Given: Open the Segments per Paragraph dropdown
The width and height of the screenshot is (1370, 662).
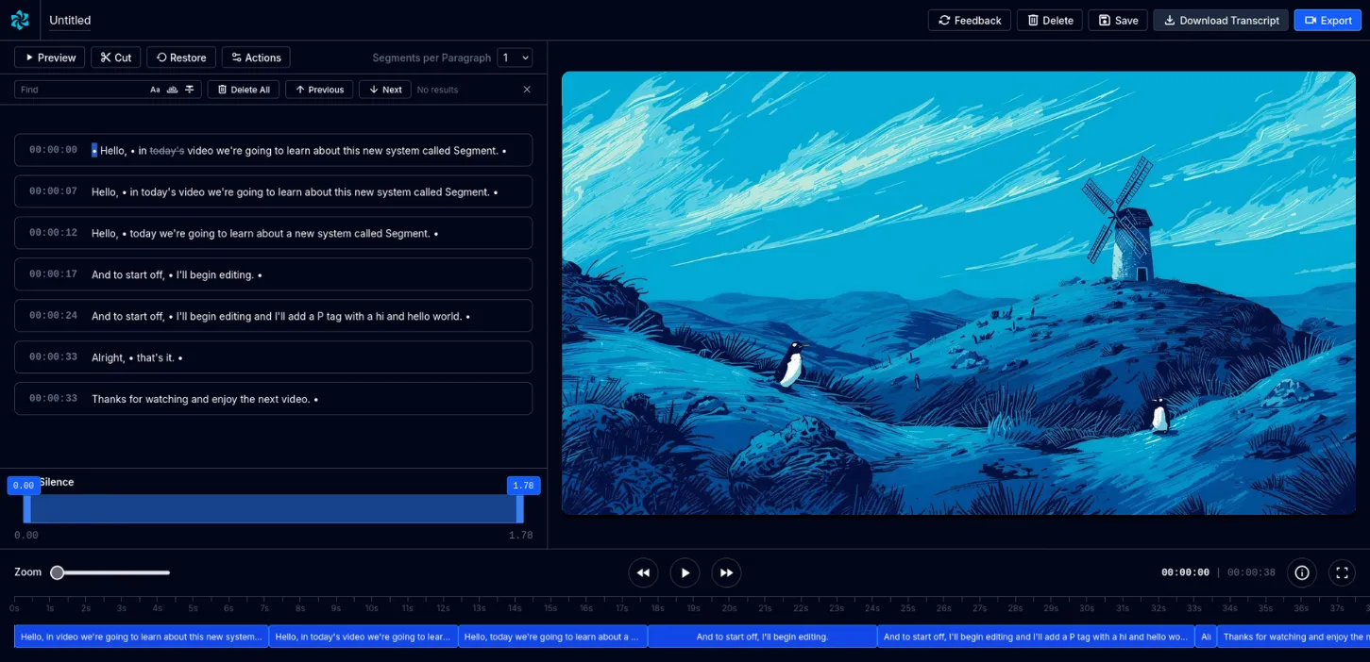Looking at the screenshot, I should click(x=515, y=57).
